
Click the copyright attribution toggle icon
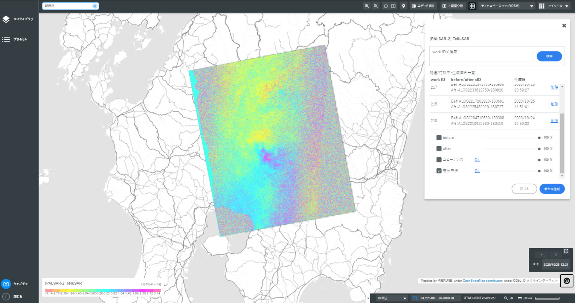pos(567,281)
